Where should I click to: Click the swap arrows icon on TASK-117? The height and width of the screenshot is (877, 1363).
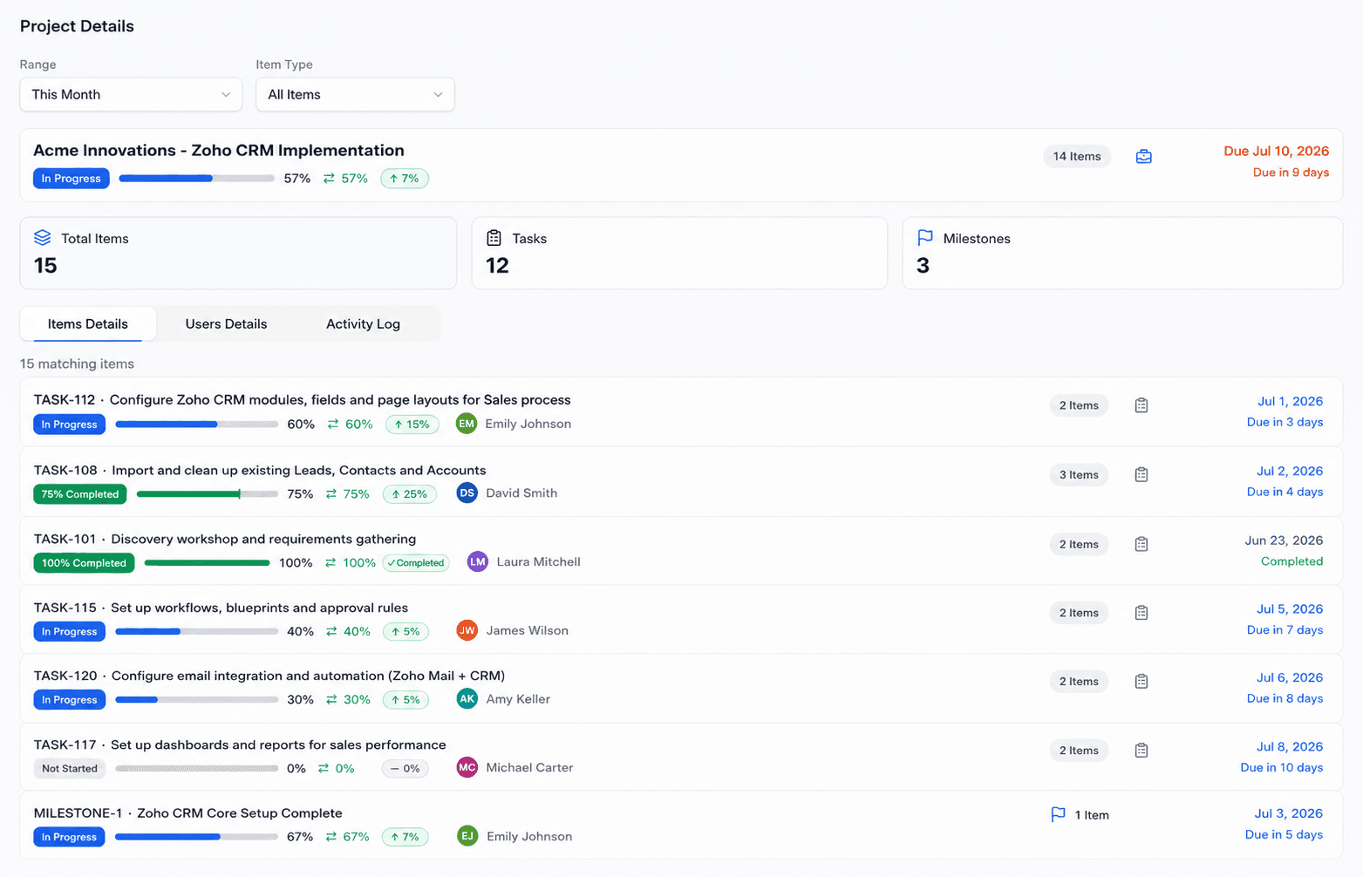coord(324,769)
